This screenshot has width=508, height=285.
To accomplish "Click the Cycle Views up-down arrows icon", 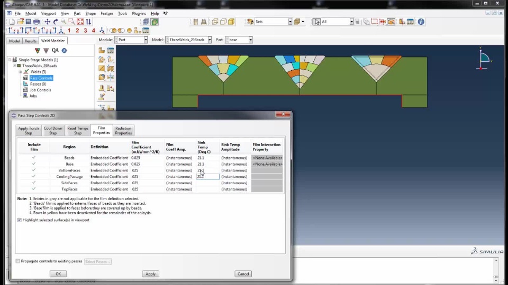I will (88, 22).
